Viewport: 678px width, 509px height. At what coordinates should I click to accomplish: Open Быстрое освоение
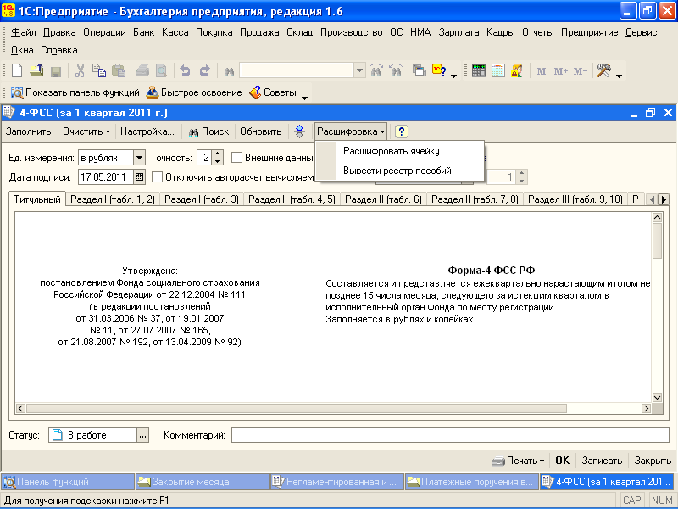(x=194, y=92)
